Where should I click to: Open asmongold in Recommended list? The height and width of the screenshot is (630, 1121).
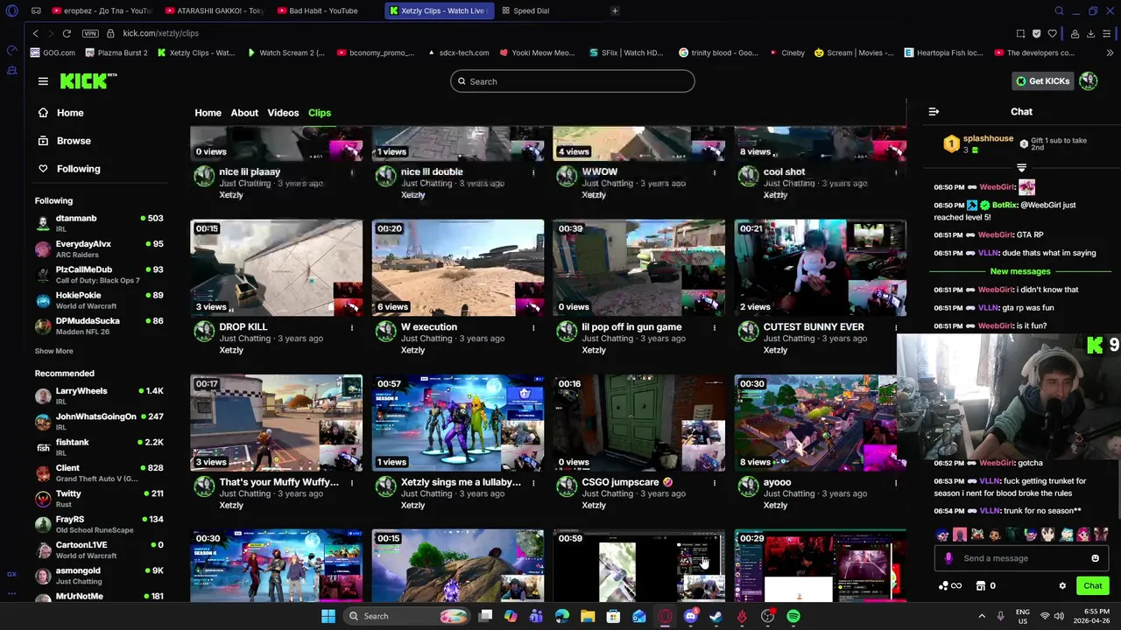[99, 576]
